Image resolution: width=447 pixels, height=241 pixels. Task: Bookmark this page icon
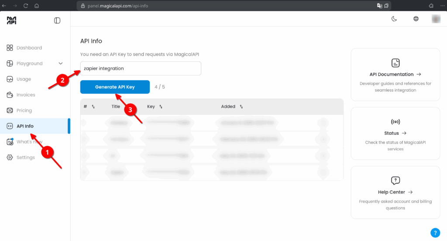386,6
